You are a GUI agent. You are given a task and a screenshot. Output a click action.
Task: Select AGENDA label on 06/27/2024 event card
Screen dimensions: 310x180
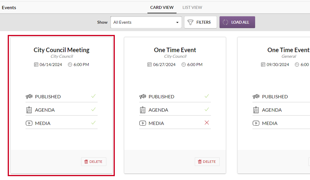click(158, 110)
